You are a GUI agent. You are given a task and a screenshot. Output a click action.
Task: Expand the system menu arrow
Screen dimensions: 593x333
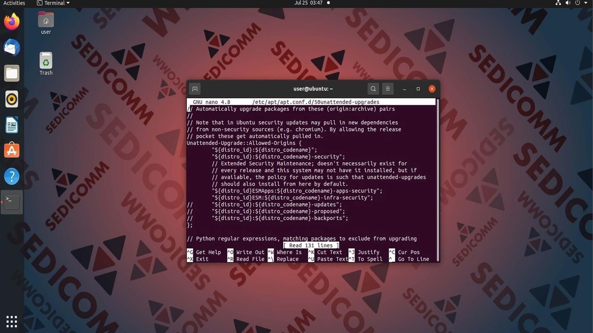[x=586, y=3]
